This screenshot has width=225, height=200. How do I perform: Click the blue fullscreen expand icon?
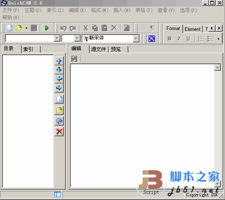click(152, 39)
